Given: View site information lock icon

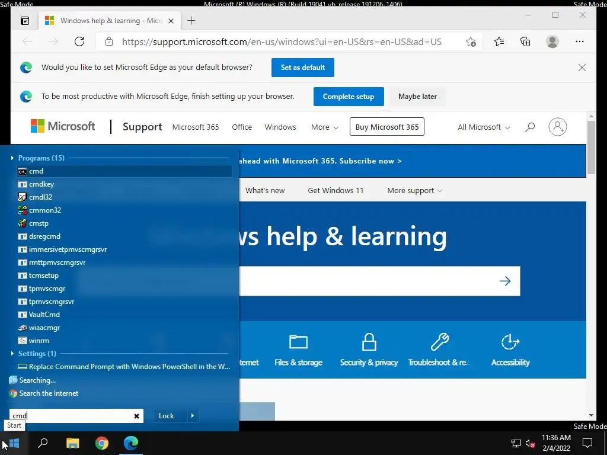Looking at the screenshot, I should pos(109,41).
